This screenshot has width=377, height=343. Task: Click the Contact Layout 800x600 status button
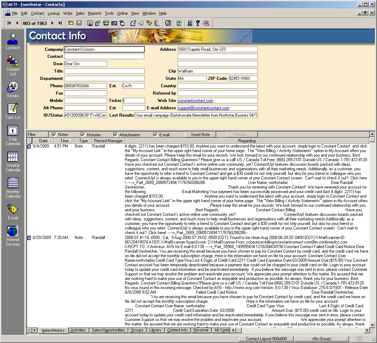coord(266,339)
